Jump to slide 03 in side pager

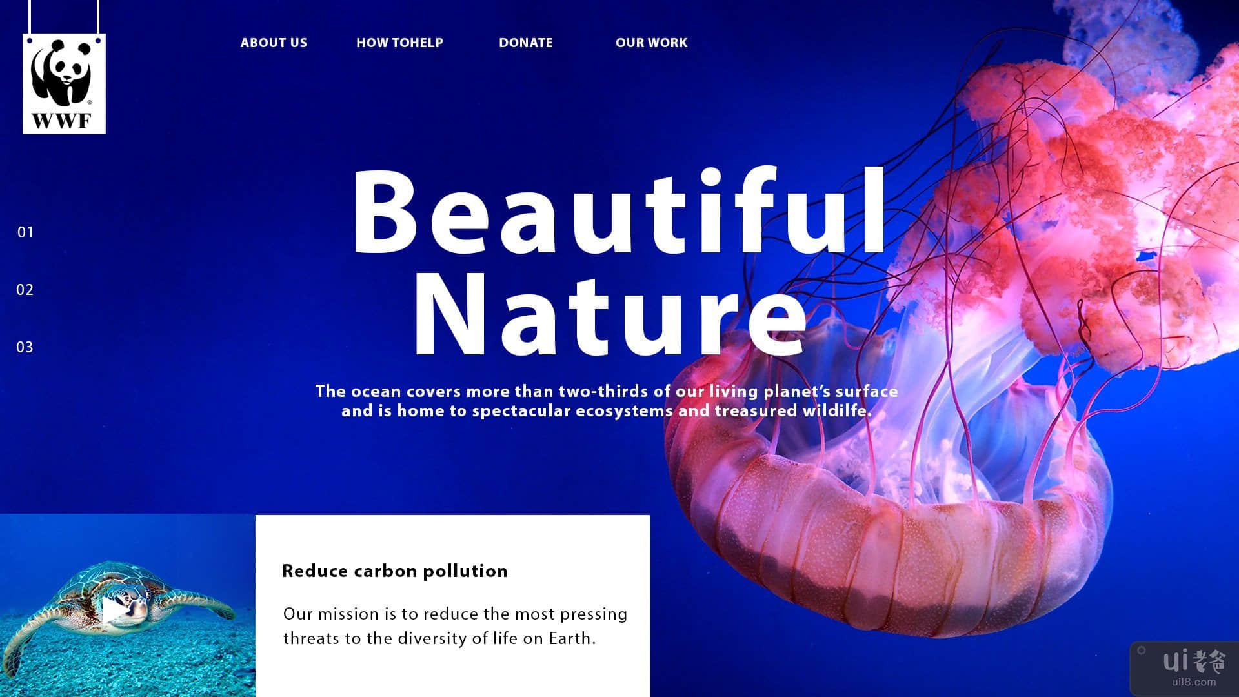[x=25, y=347]
